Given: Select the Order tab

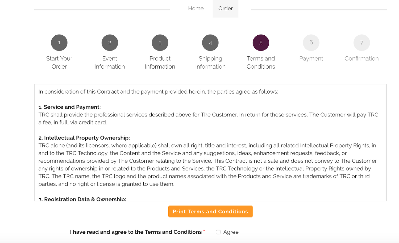Looking at the screenshot, I should [x=226, y=9].
